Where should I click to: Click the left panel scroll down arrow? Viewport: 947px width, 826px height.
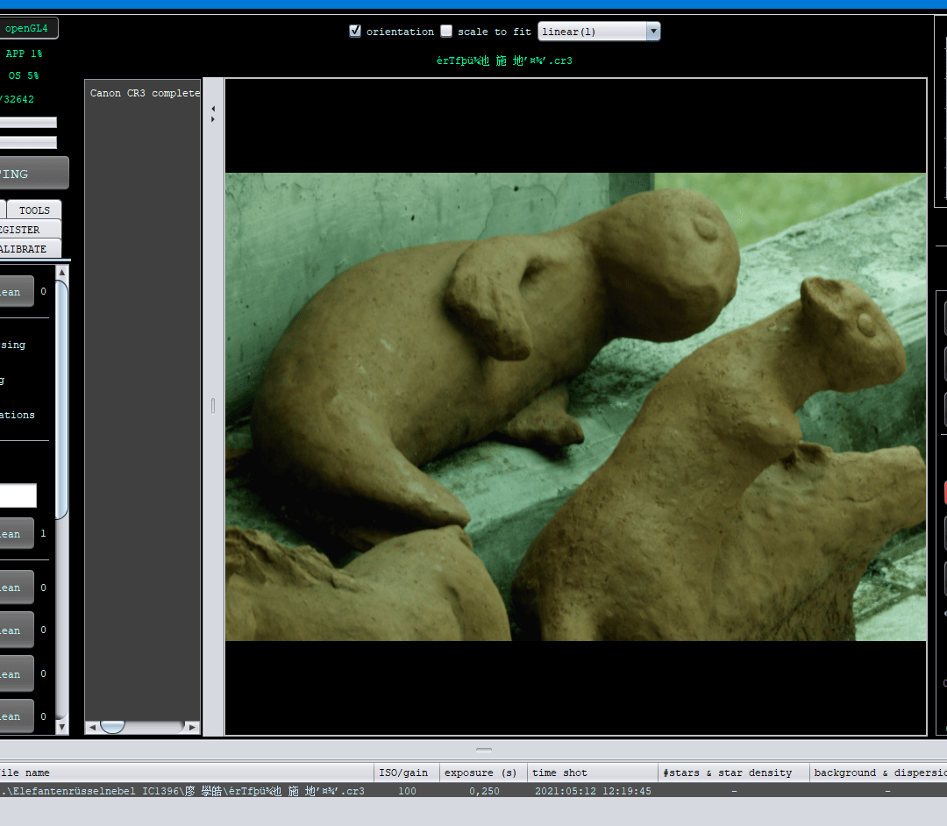(x=61, y=727)
